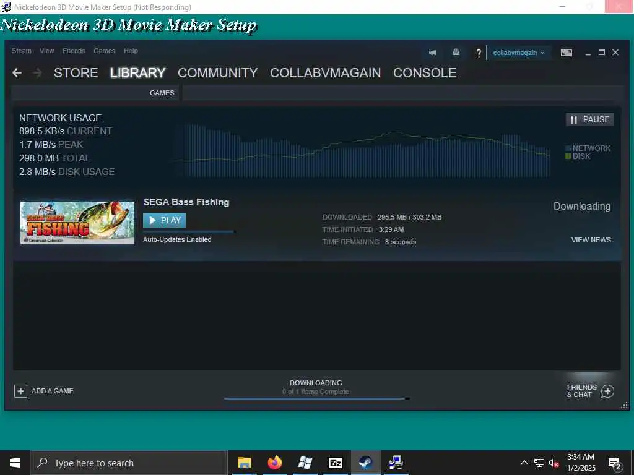Click the network usage graph
634x475 pixels.
(x=362, y=151)
